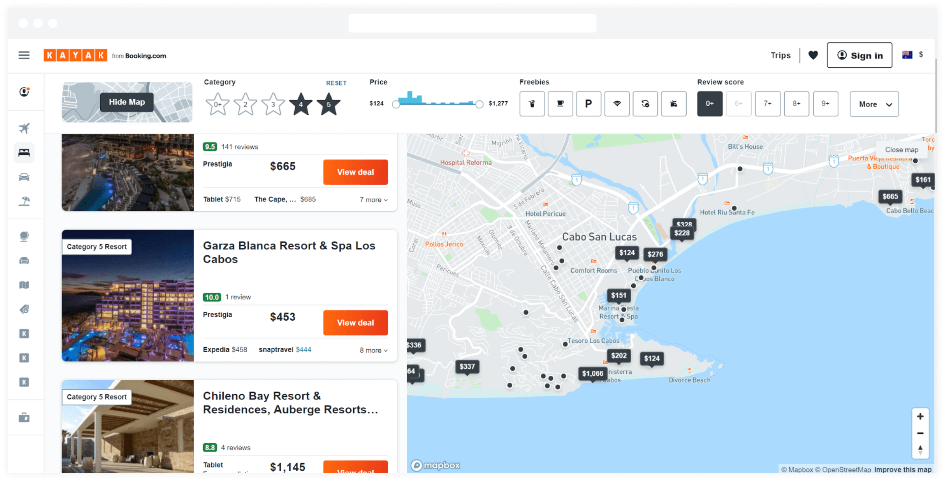Image resolution: width=945 pixels, height=481 pixels.
Task: Open the saved favorites heart icon
Action: [x=813, y=55]
